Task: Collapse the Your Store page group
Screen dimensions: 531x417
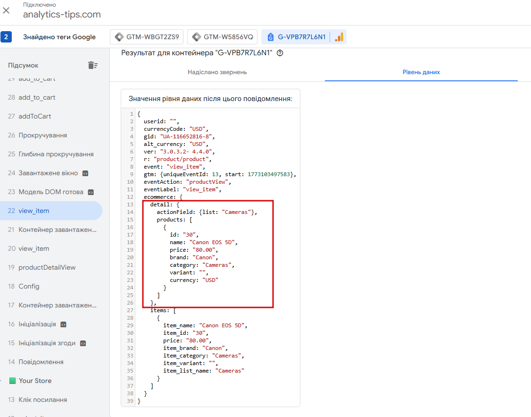Action: pyautogui.click(x=3, y=381)
